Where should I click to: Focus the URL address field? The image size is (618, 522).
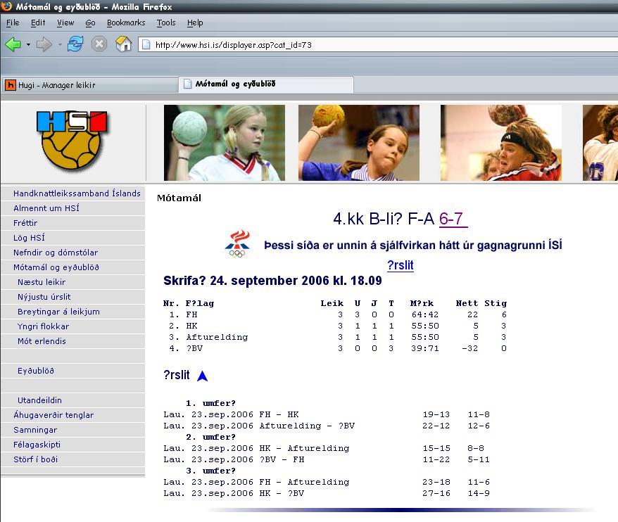coord(379,44)
